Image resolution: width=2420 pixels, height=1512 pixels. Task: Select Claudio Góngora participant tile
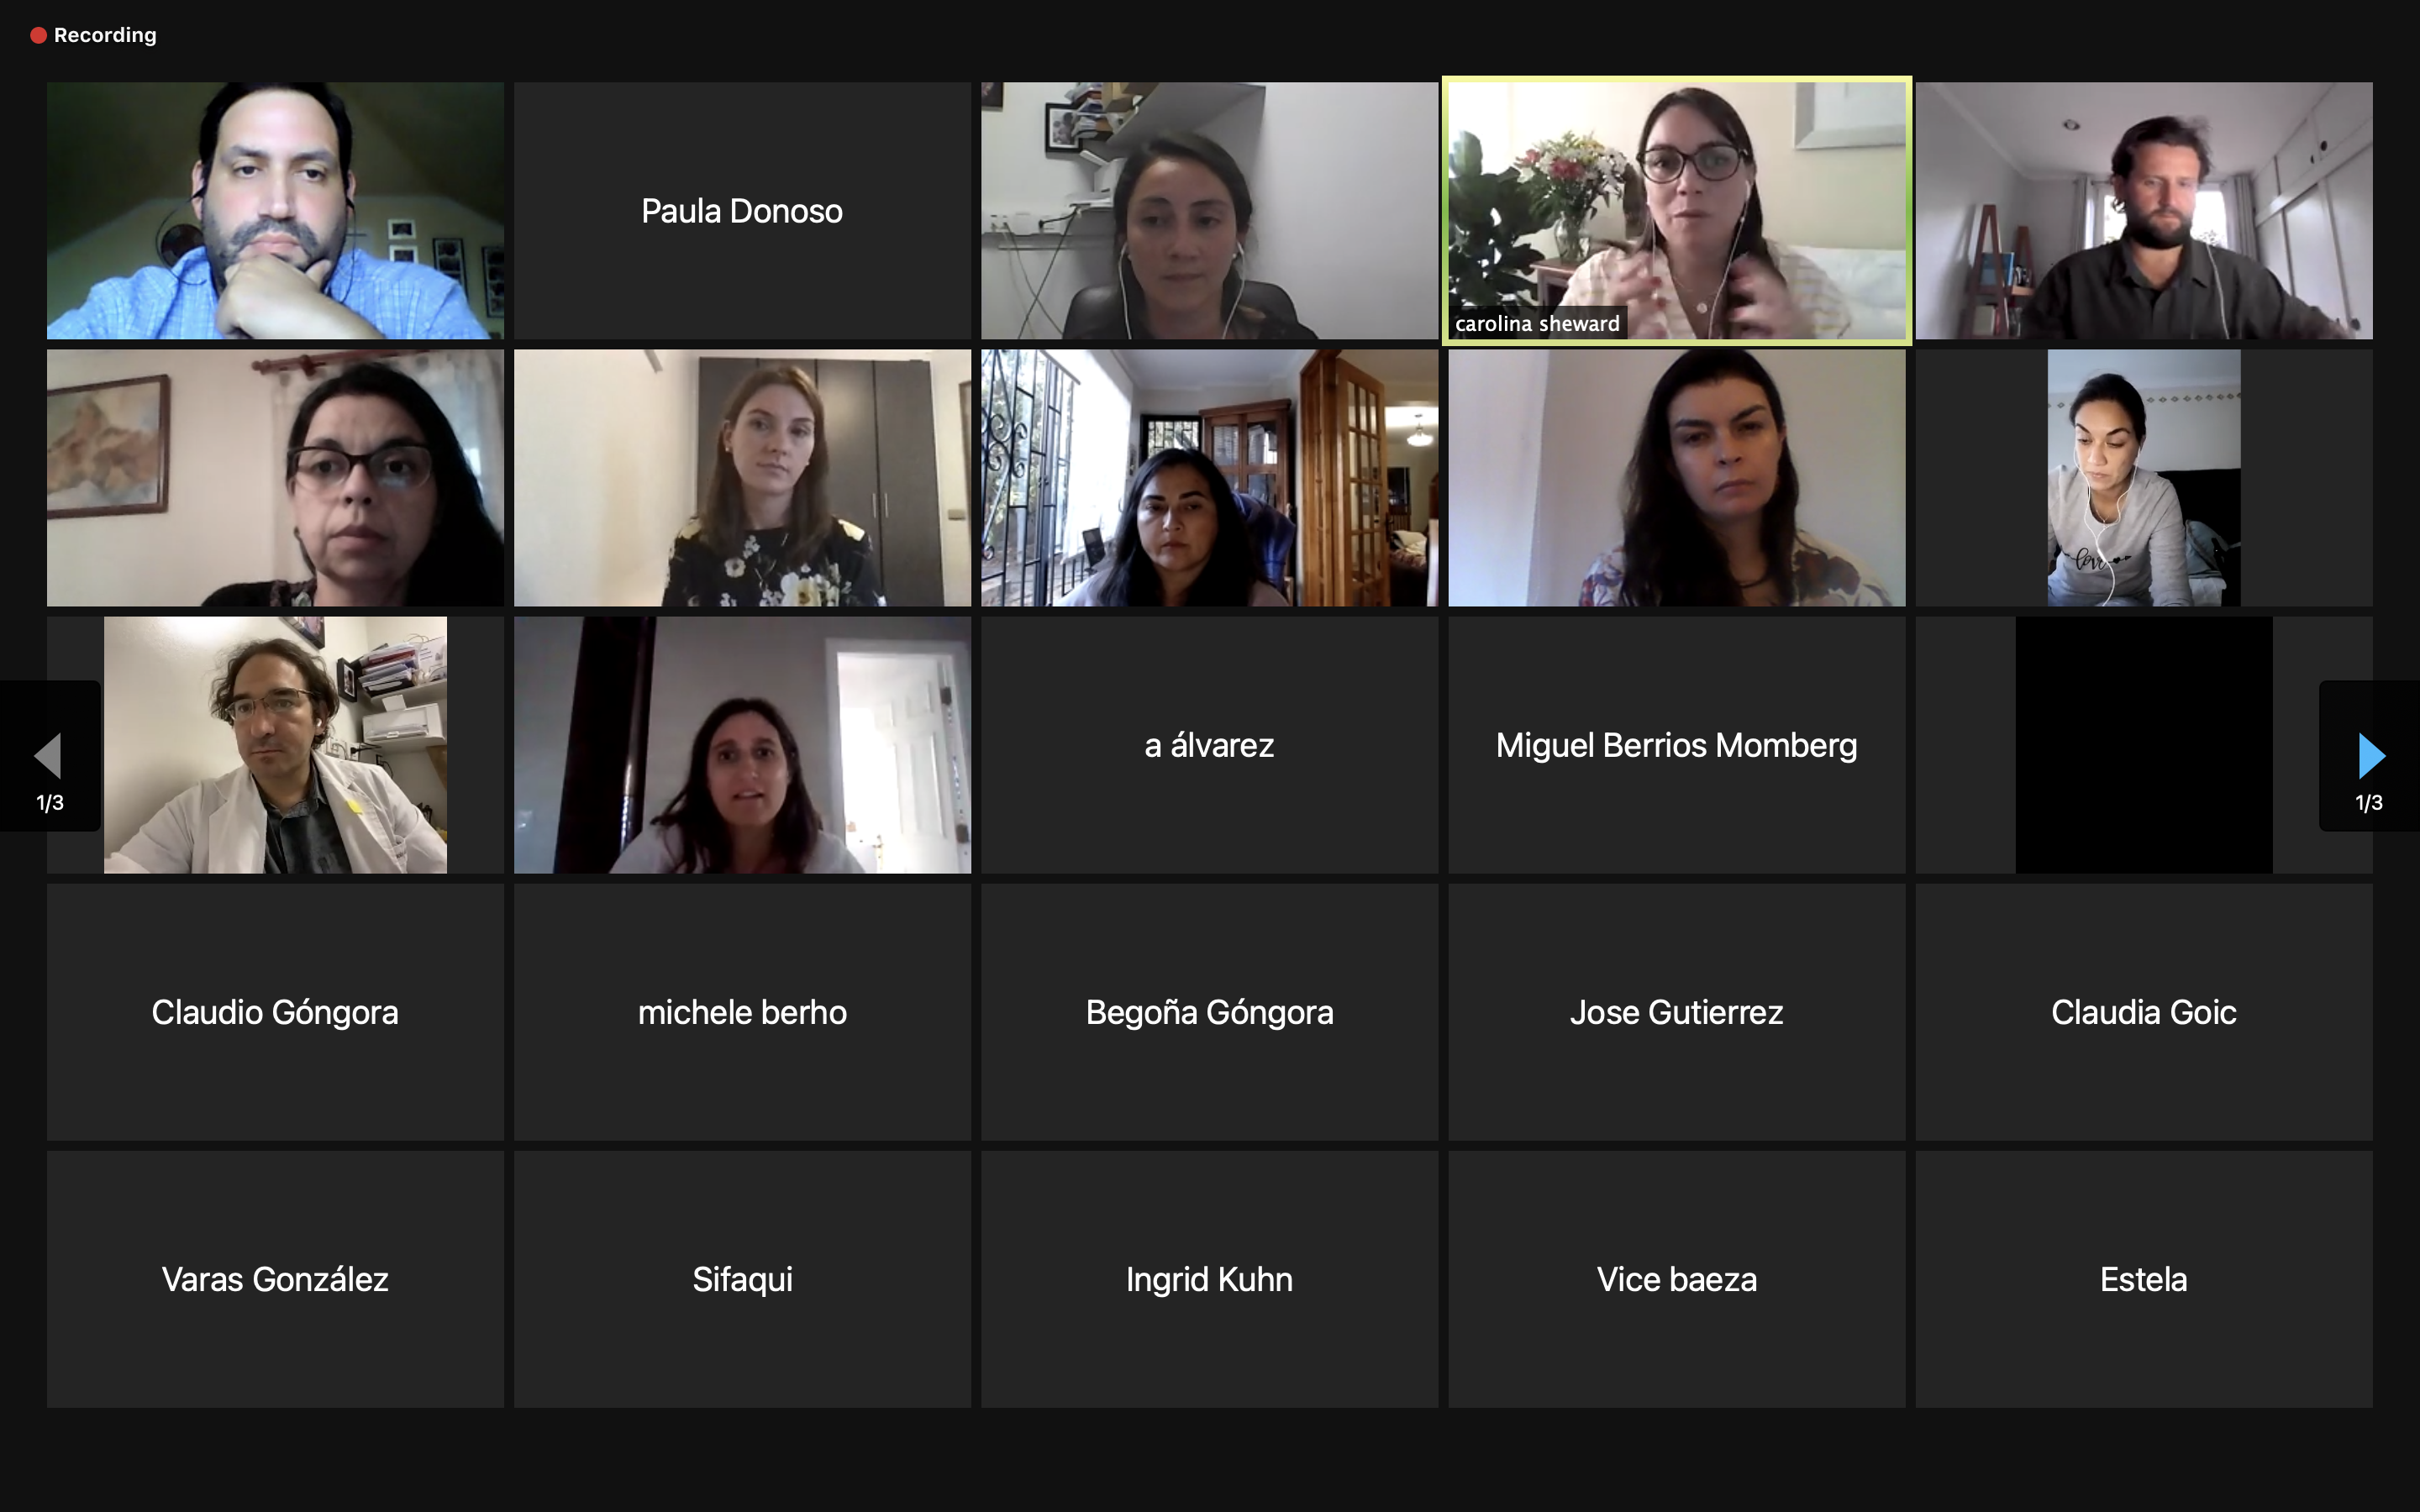tap(275, 1012)
